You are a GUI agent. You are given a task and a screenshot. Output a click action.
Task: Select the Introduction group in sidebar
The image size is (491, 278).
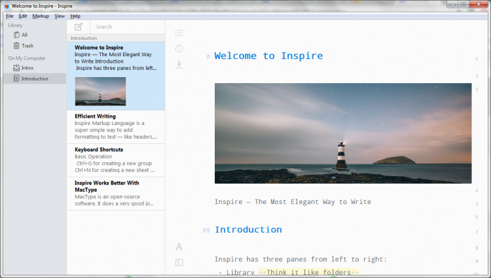(35, 78)
